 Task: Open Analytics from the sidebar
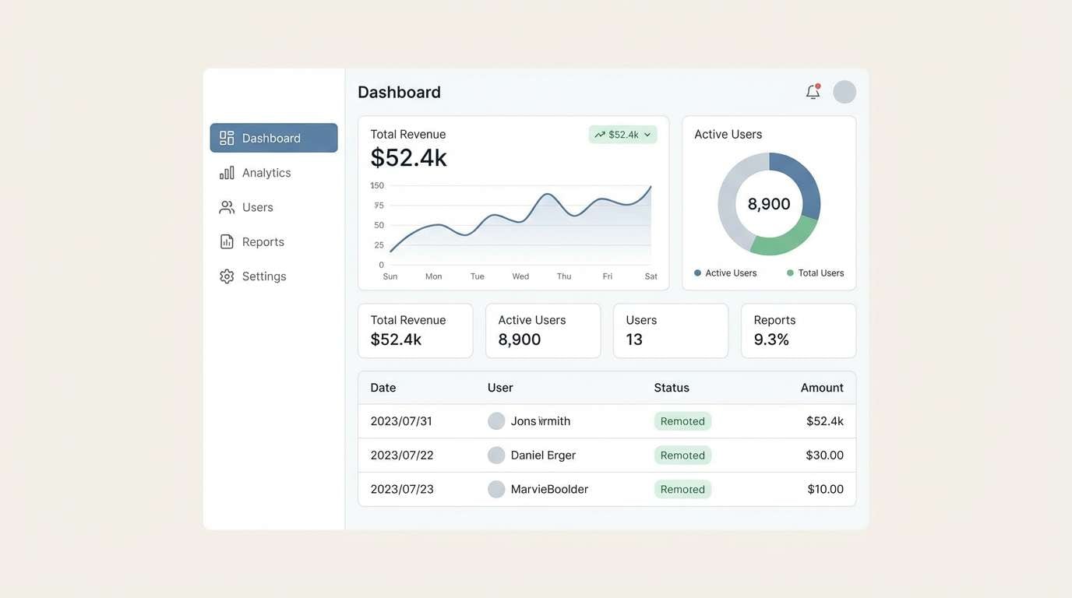pos(226,171)
